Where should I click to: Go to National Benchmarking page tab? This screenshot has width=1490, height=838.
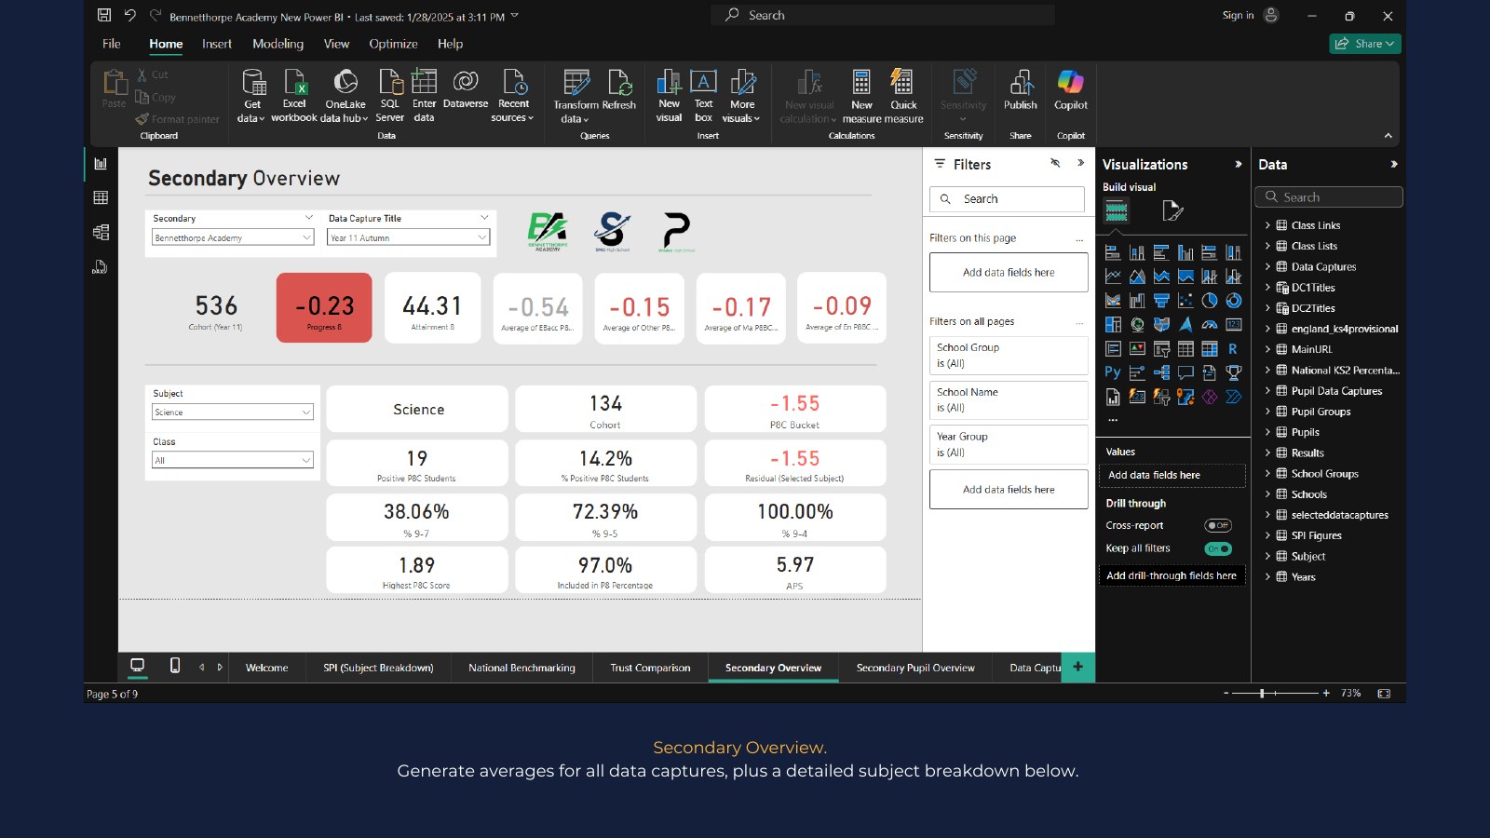point(521,668)
